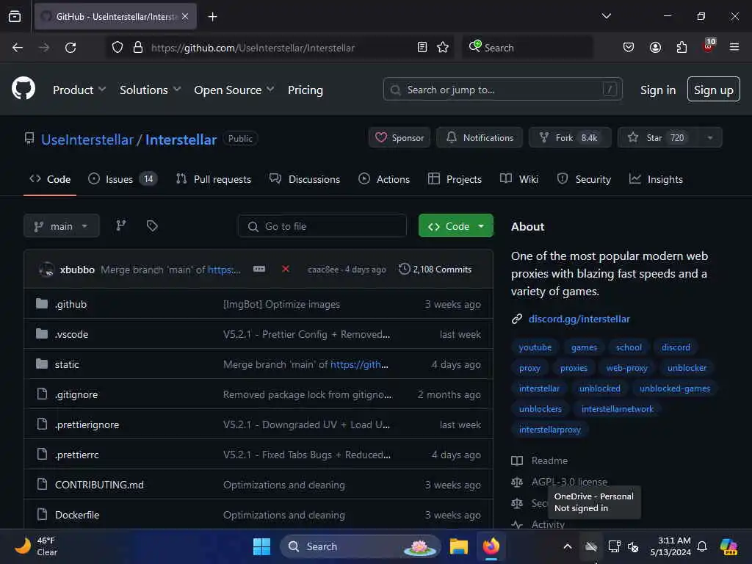Viewport: 752px width, 564px height.
Task: Star the repo with the Star button
Action: (657, 137)
